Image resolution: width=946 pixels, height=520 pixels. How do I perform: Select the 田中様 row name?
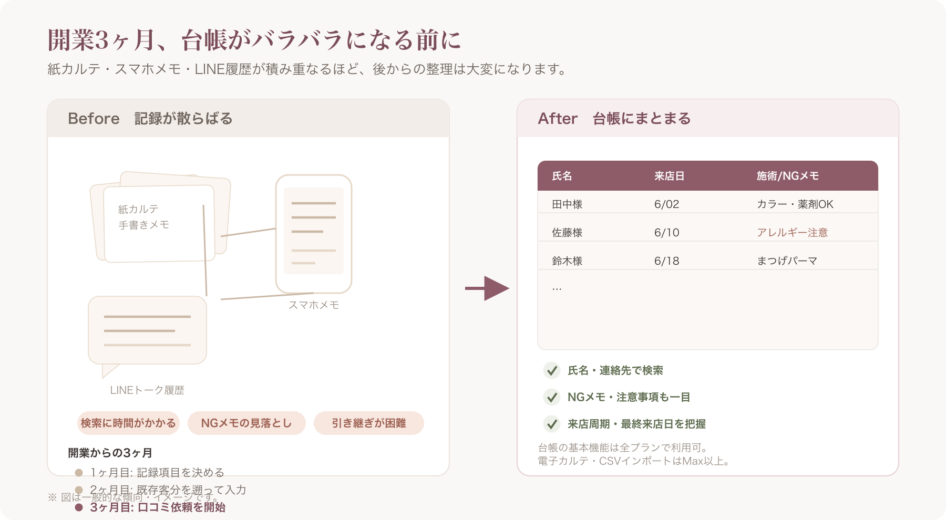567,204
